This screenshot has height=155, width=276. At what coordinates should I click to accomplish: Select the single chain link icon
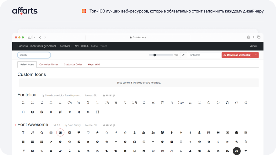(237, 142)
